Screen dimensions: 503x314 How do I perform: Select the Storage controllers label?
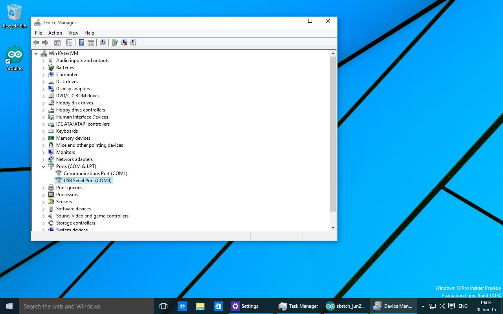pos(75,223)
